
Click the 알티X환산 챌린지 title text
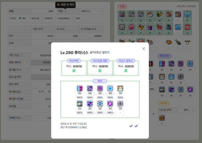point(99,52)
